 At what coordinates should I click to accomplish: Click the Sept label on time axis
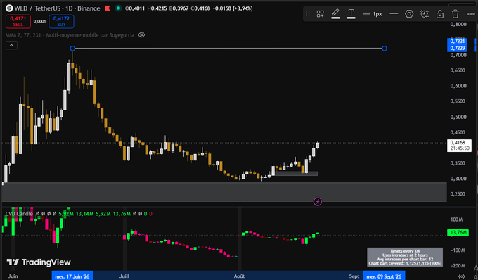tap(354, 276)
